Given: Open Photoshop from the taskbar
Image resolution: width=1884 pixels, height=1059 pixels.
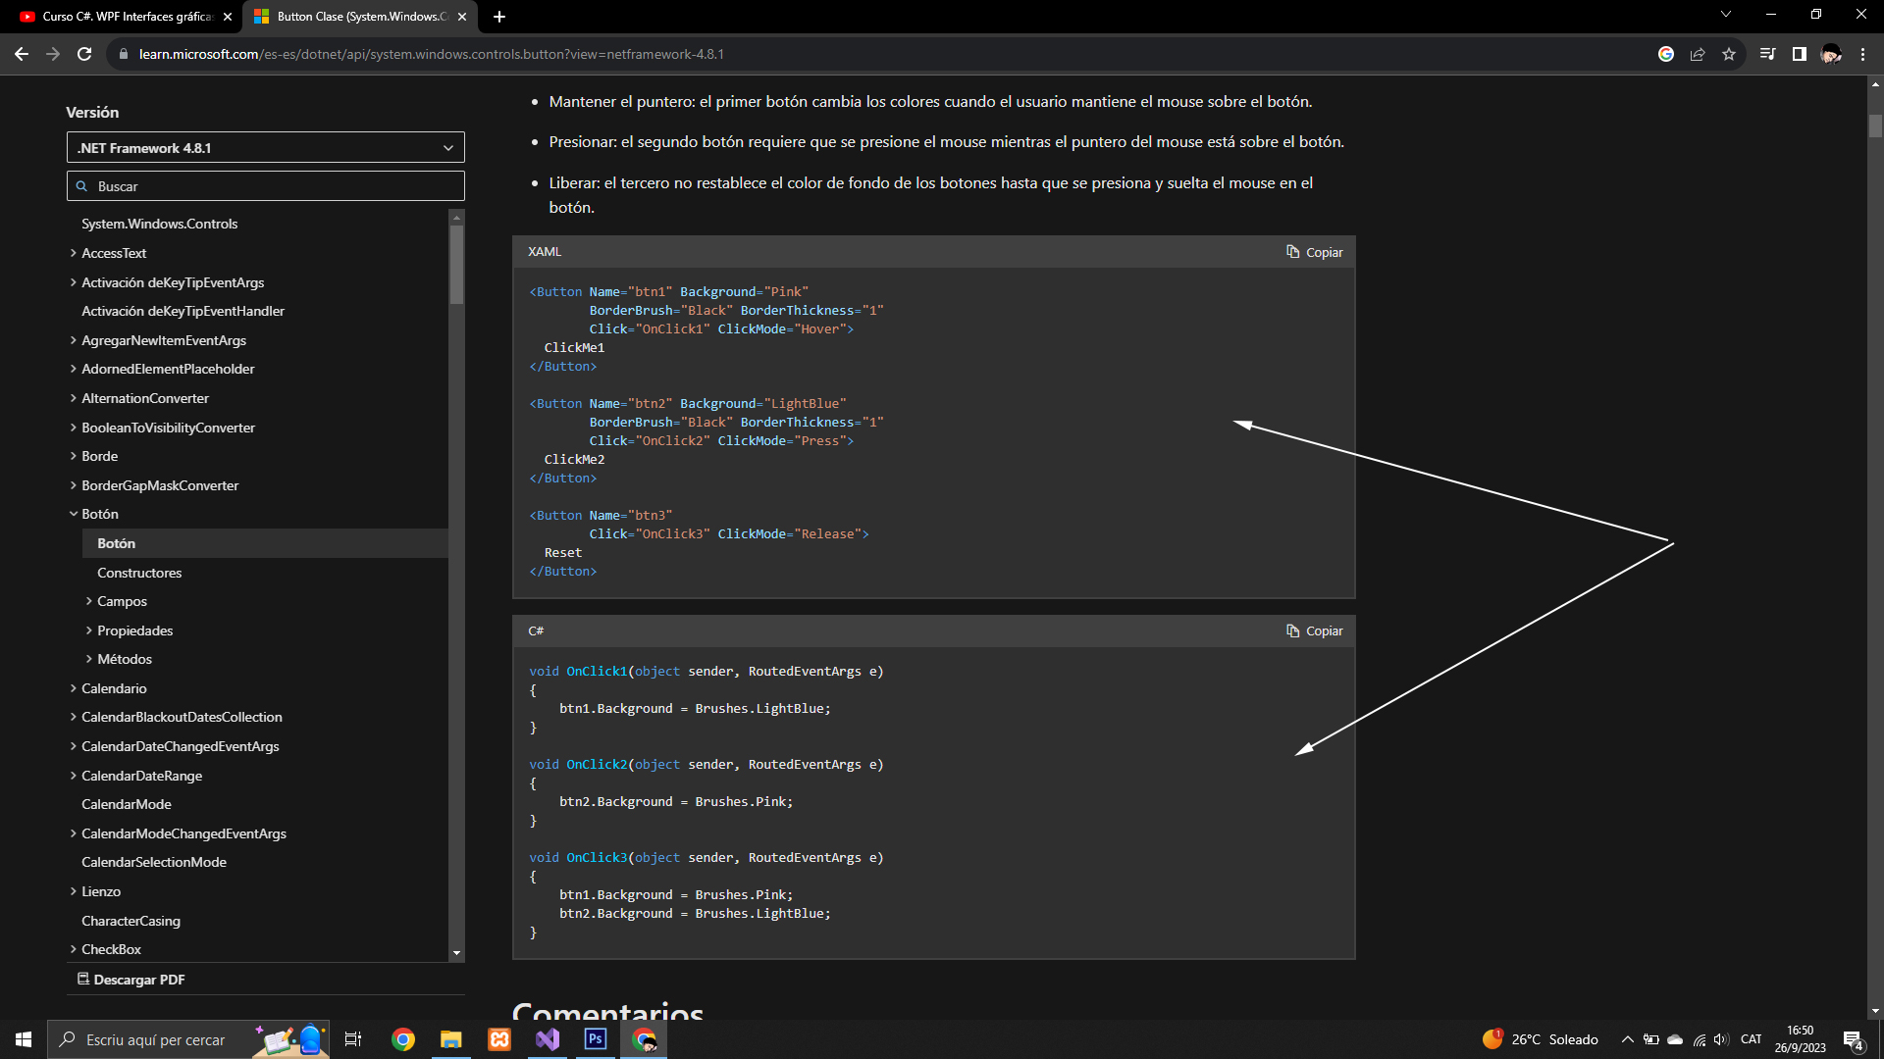Looking at the screenshot, I should 596,1039.
